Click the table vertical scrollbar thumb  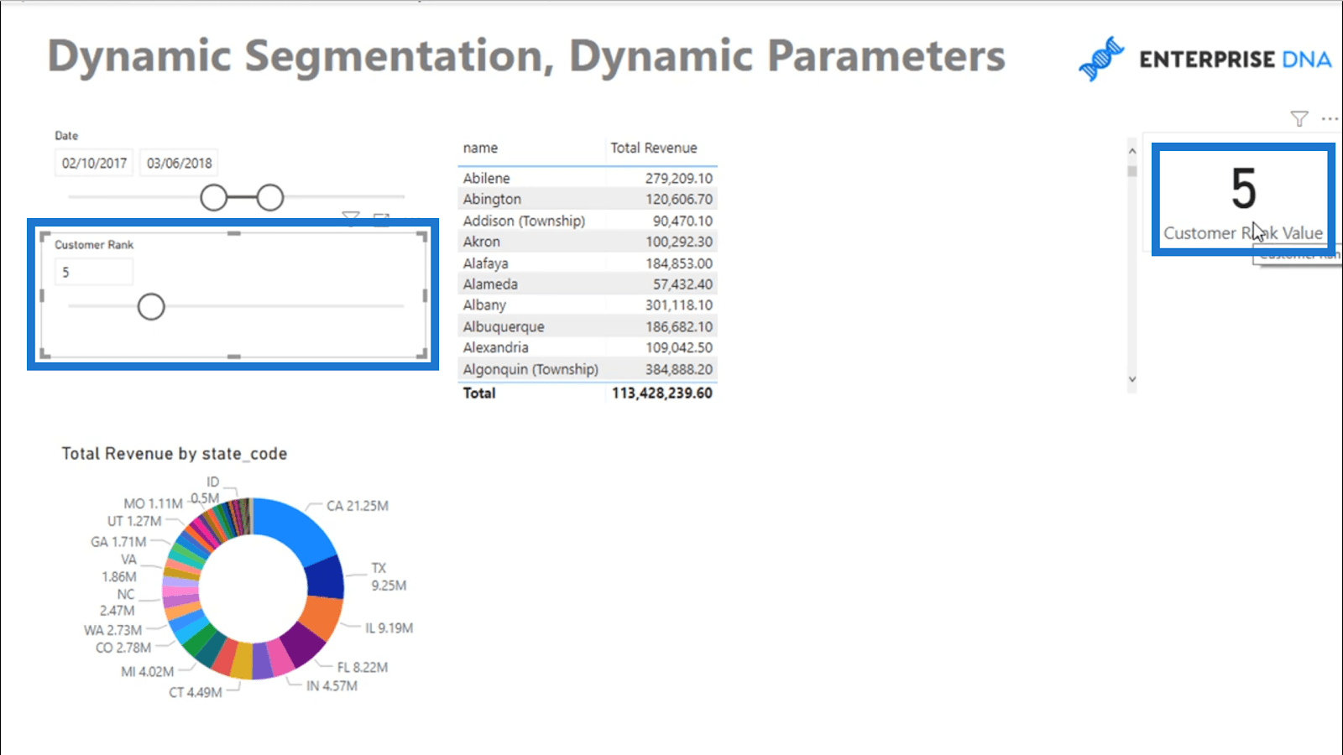click(x=1132, y=171)
